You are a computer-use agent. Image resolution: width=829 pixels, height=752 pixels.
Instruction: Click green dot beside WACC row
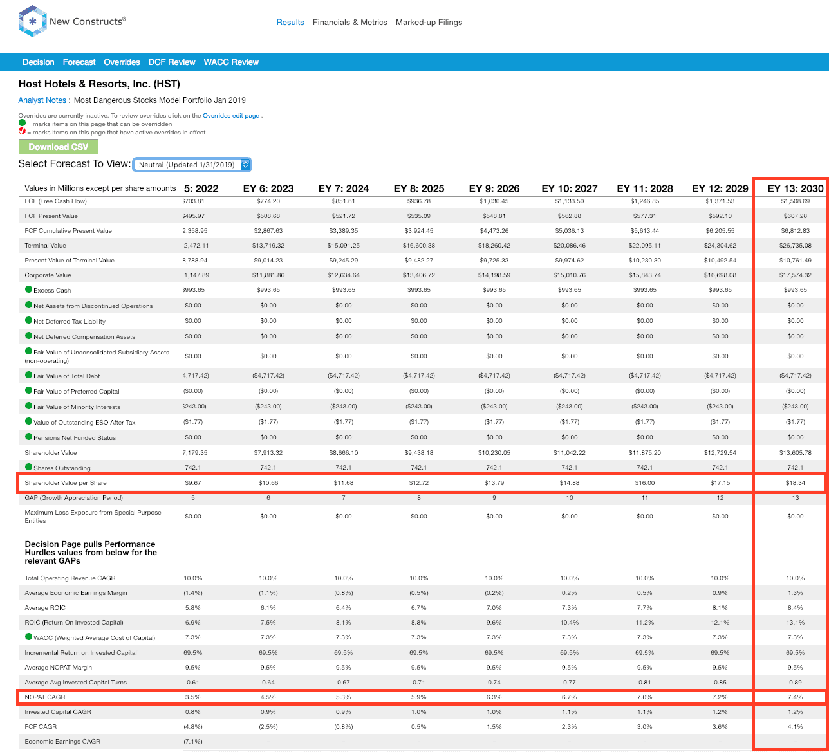tap(28, 637)
